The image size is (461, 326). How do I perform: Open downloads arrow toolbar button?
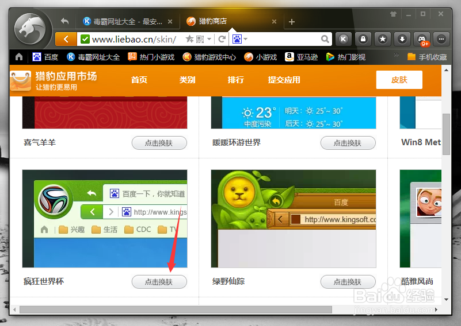402,39
